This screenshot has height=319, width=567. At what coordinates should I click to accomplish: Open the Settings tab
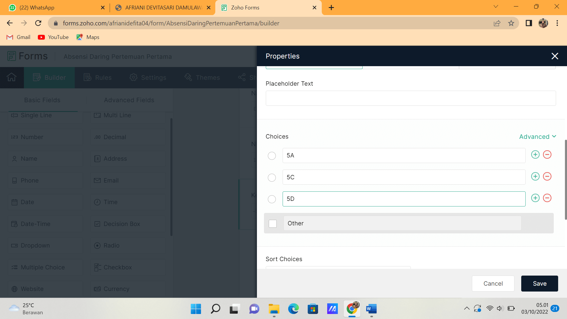coord(148,77)
